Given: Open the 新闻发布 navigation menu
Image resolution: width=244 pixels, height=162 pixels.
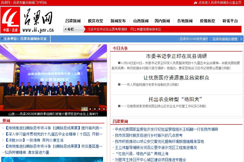Looking at the screenshot, I should (118, 21).
